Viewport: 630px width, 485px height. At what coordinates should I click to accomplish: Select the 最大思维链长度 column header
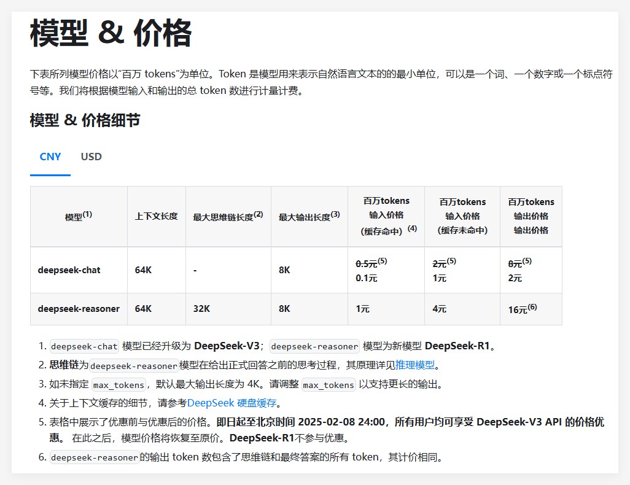click(x=228, y=216)
